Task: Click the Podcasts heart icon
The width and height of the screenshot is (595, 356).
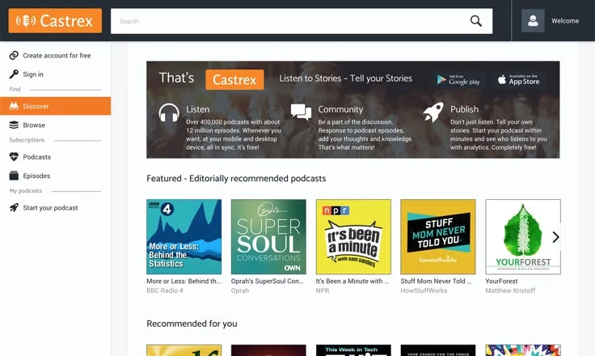Action: point(14,157)
